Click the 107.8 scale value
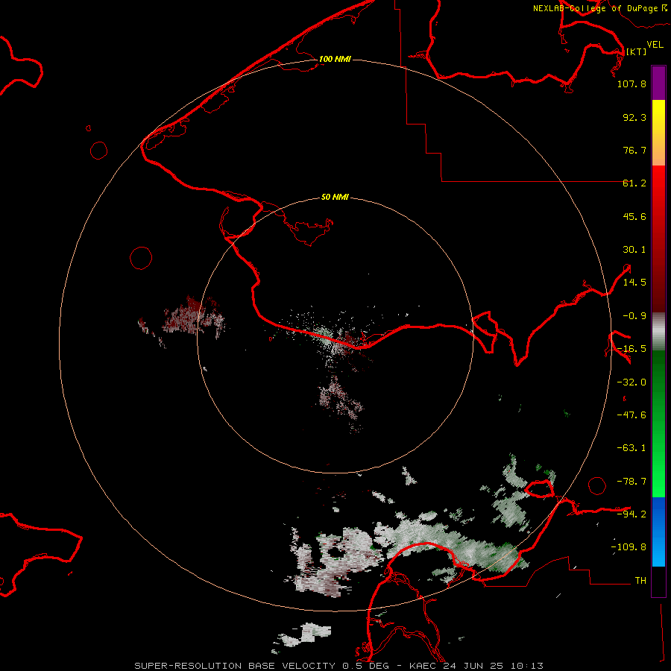 point(631,84)
